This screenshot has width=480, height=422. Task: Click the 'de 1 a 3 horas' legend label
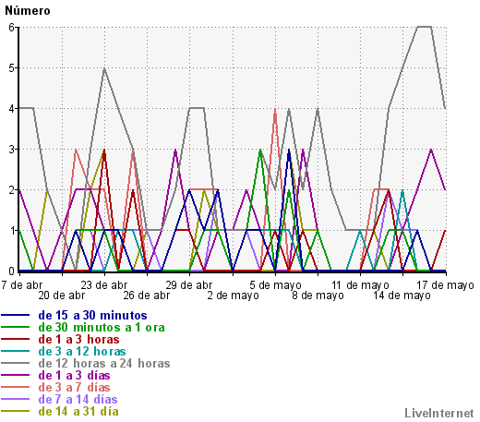[78, 340]
